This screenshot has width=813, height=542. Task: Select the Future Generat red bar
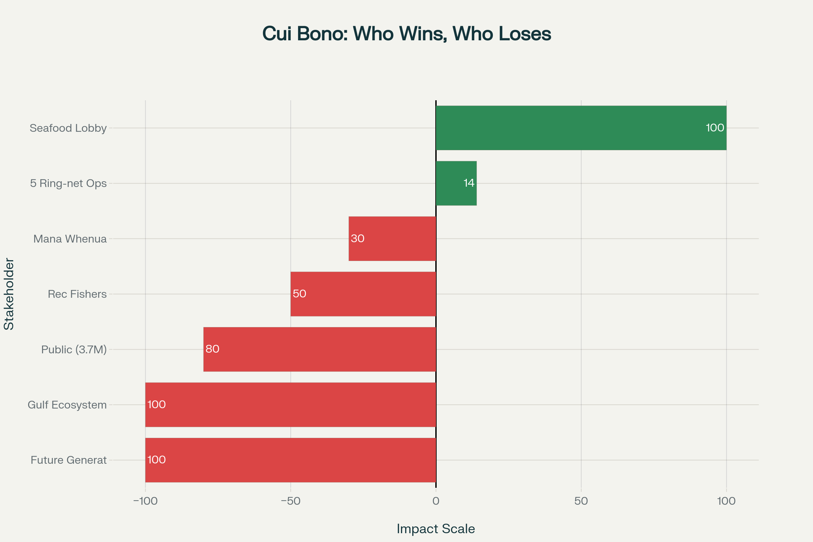290,460
